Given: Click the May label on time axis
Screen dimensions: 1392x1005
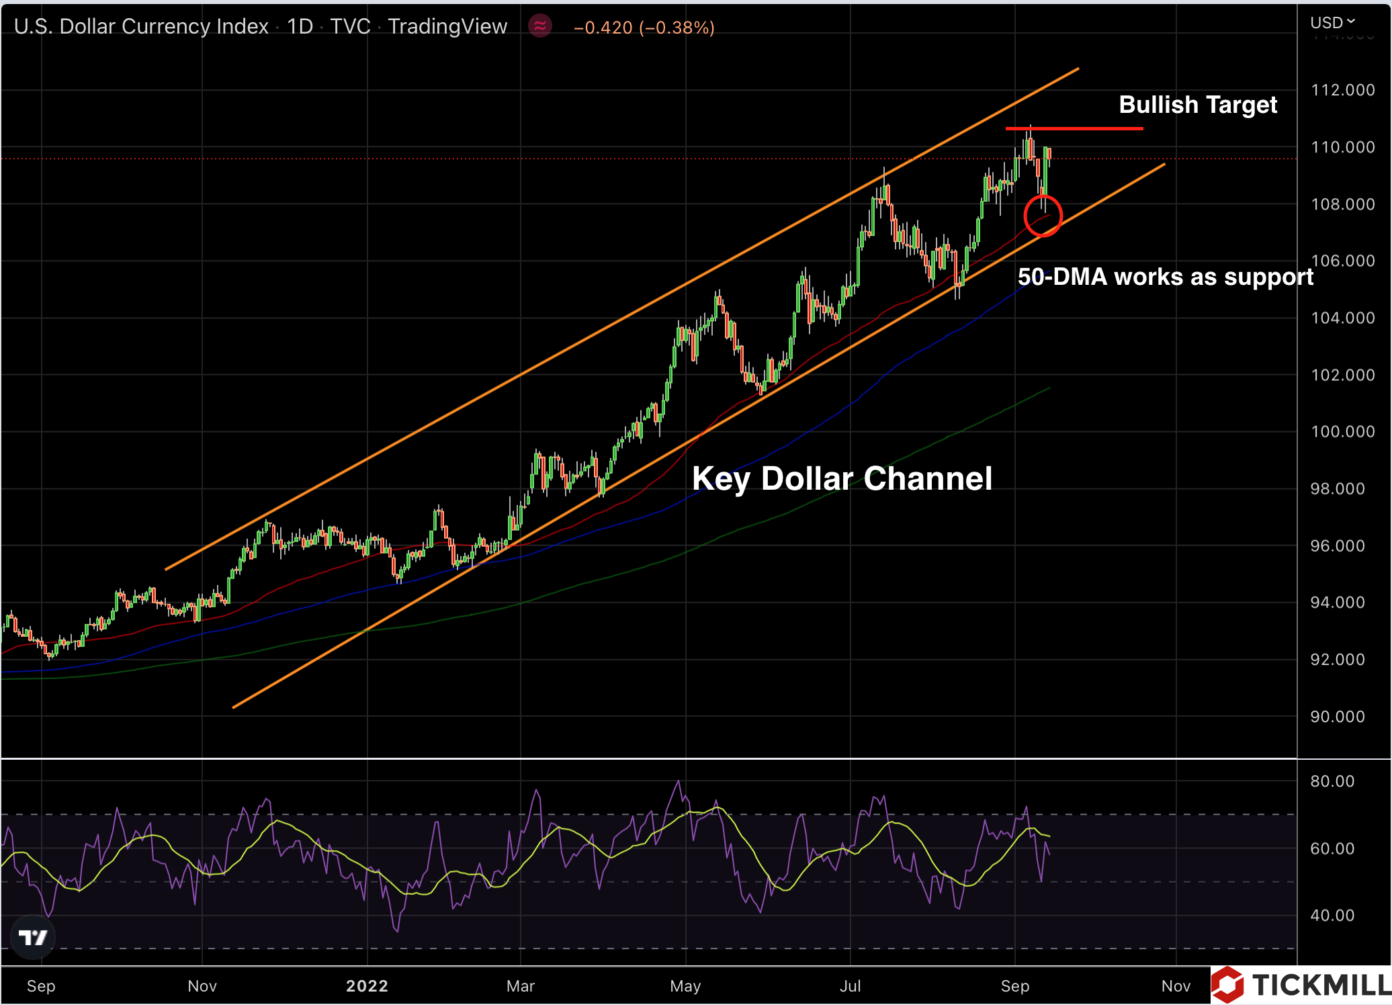Looking at the screenshot, I should click(x=685, y=986).
